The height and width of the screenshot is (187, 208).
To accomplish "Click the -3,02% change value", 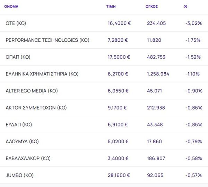I will coord(193,23).
